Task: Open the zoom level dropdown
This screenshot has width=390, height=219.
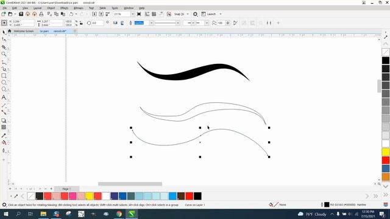Action: click(132, 14)
